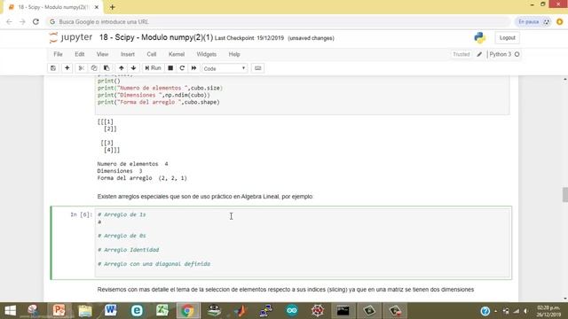568x319 pixels.
Task: Click into the In [6] code cell
Action: [x=303, y=243]
